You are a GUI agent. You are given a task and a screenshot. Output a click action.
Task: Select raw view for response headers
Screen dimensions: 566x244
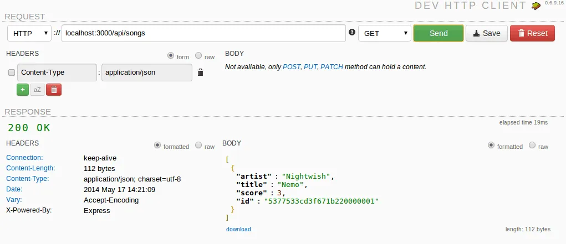click(x=198, y=146)
